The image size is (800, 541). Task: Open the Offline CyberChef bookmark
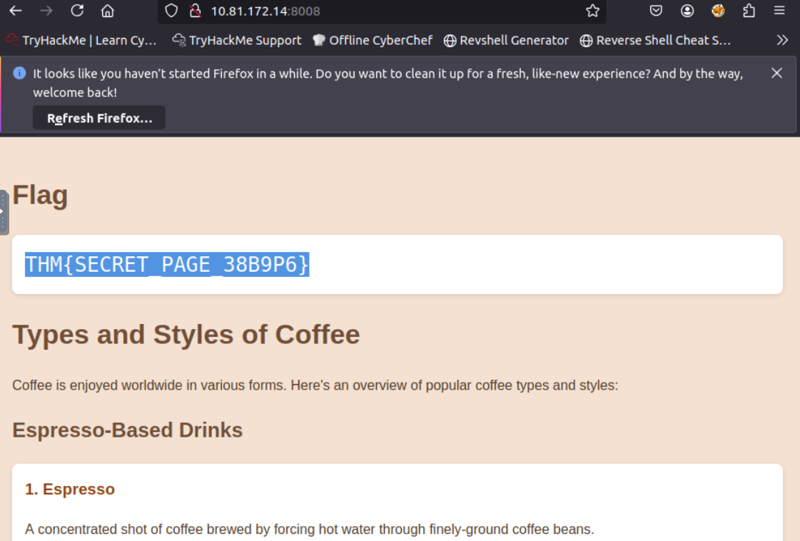(x=373, y=41)
